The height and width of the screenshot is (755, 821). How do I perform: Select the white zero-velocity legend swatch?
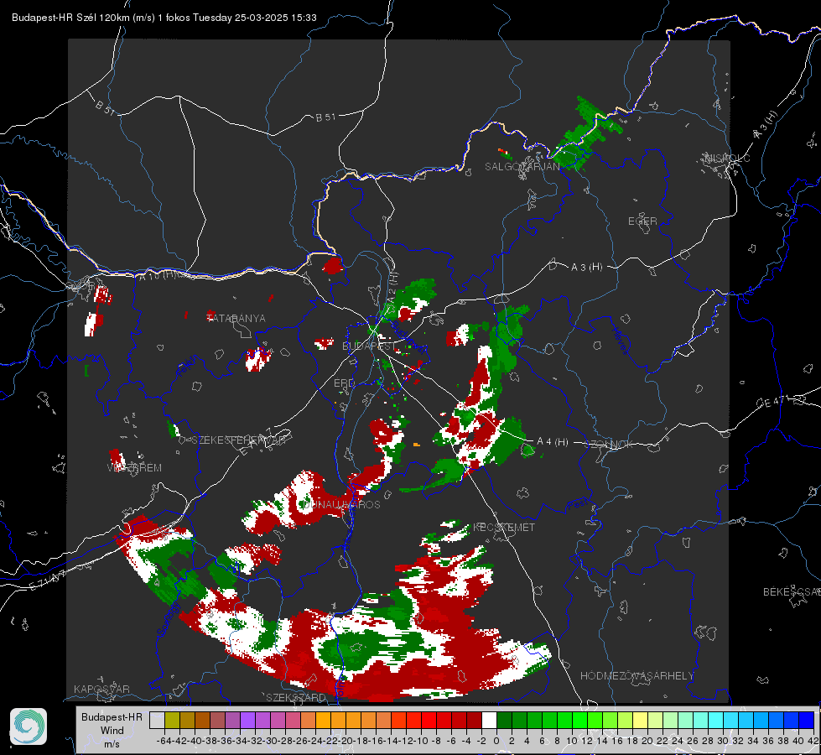[489, 720]
